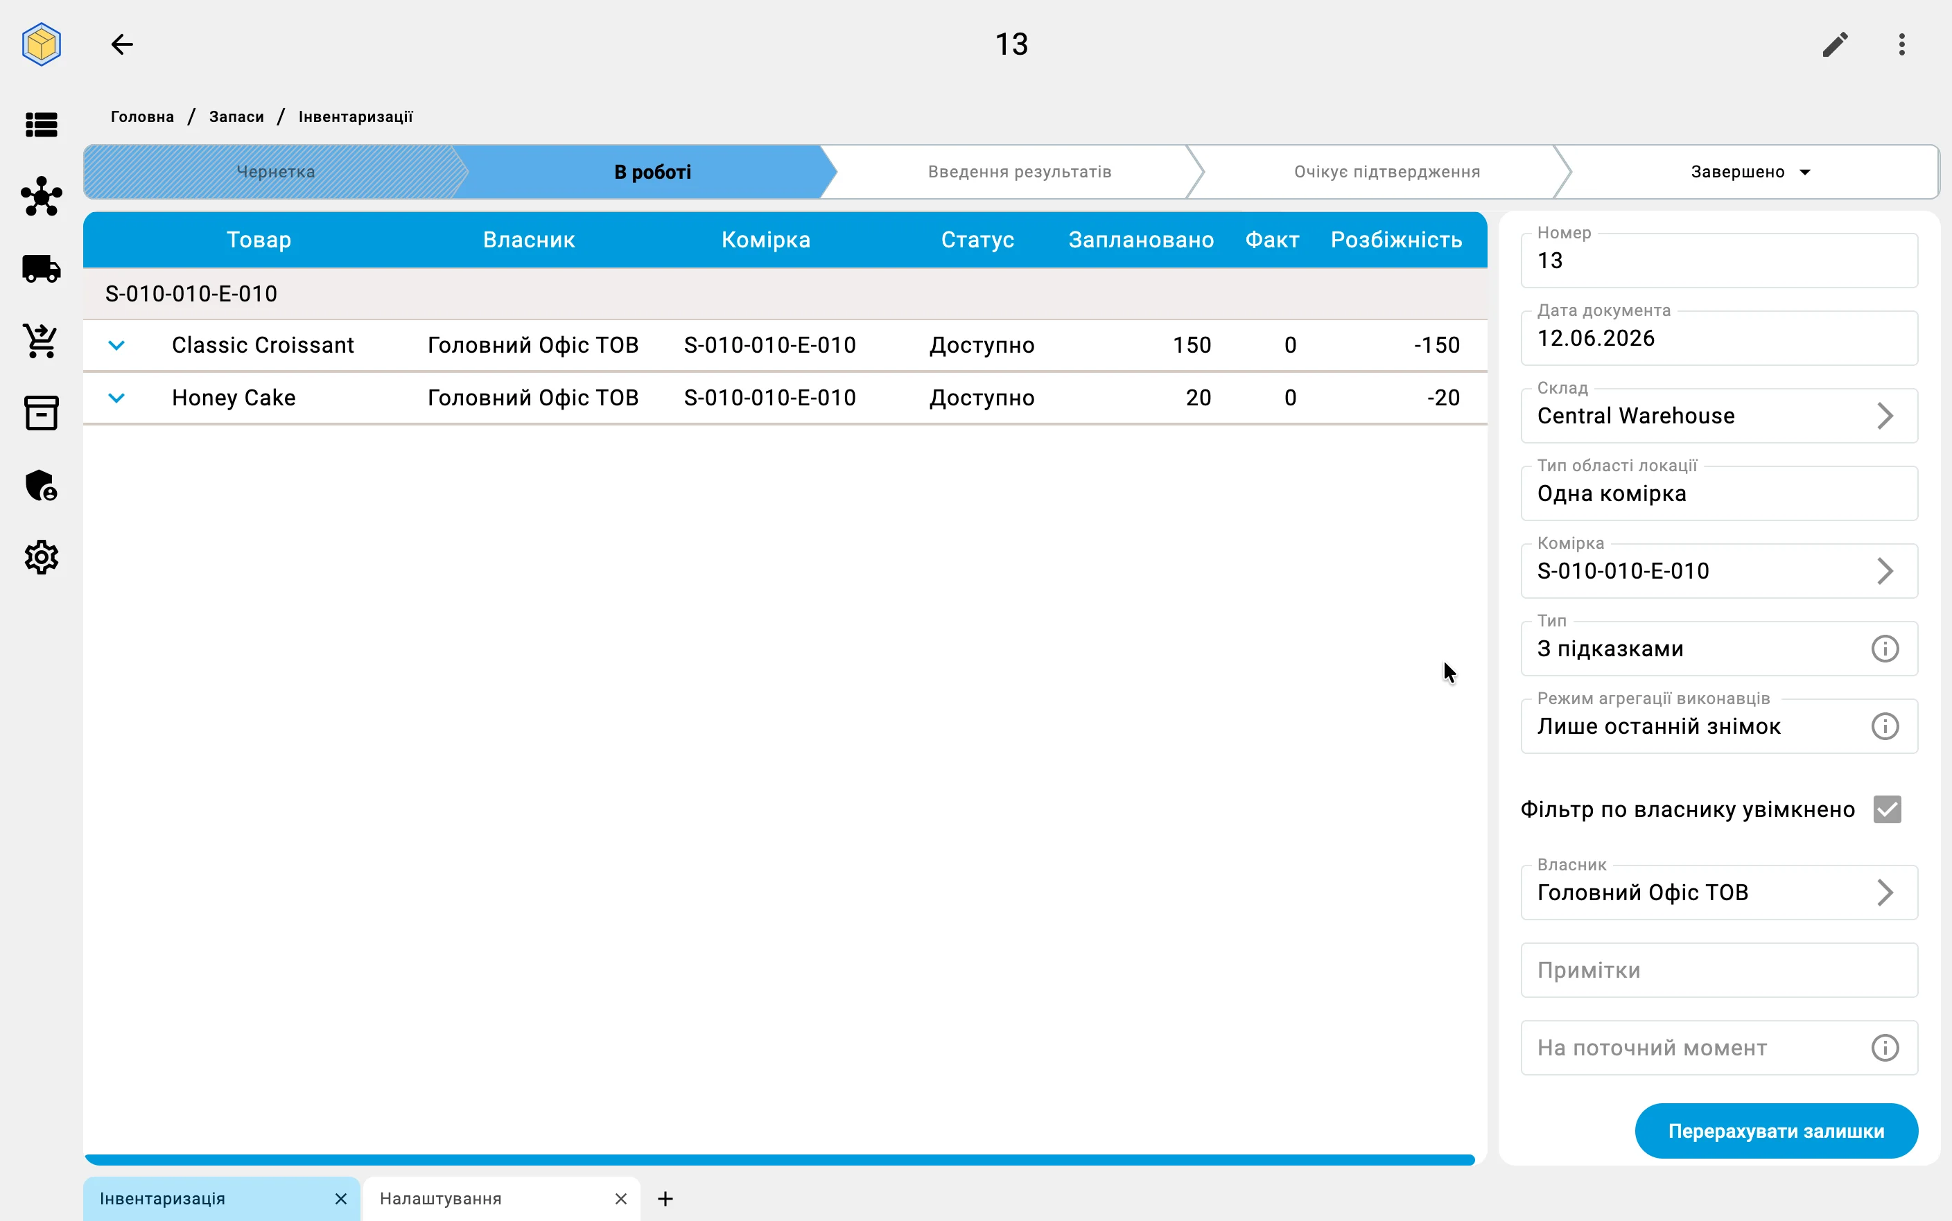Expand the Classic Croissant row
This screenshot has width=1952, height=1221.
(x=116, y=346)
